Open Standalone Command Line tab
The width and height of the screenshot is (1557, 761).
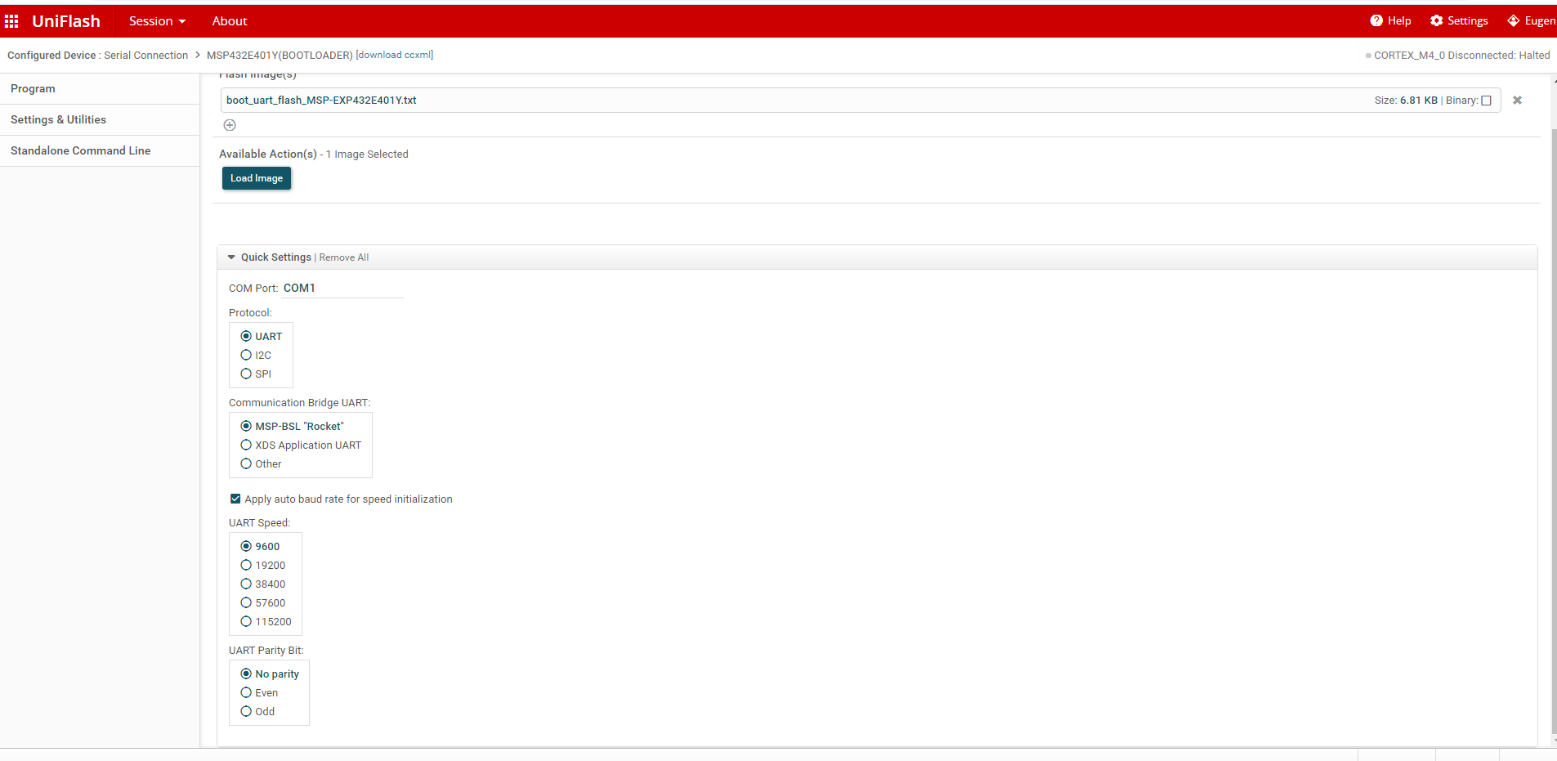(x=100, y=150)
